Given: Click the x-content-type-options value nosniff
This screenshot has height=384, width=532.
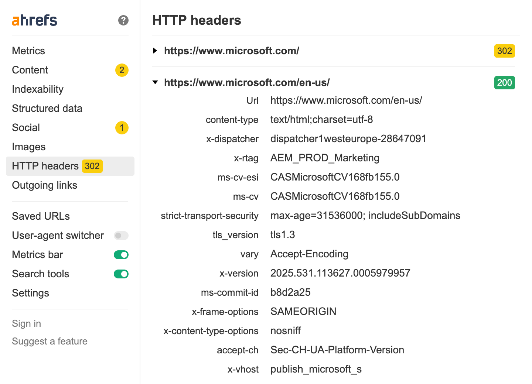Looking at the screenshot, I should point(286,331).
